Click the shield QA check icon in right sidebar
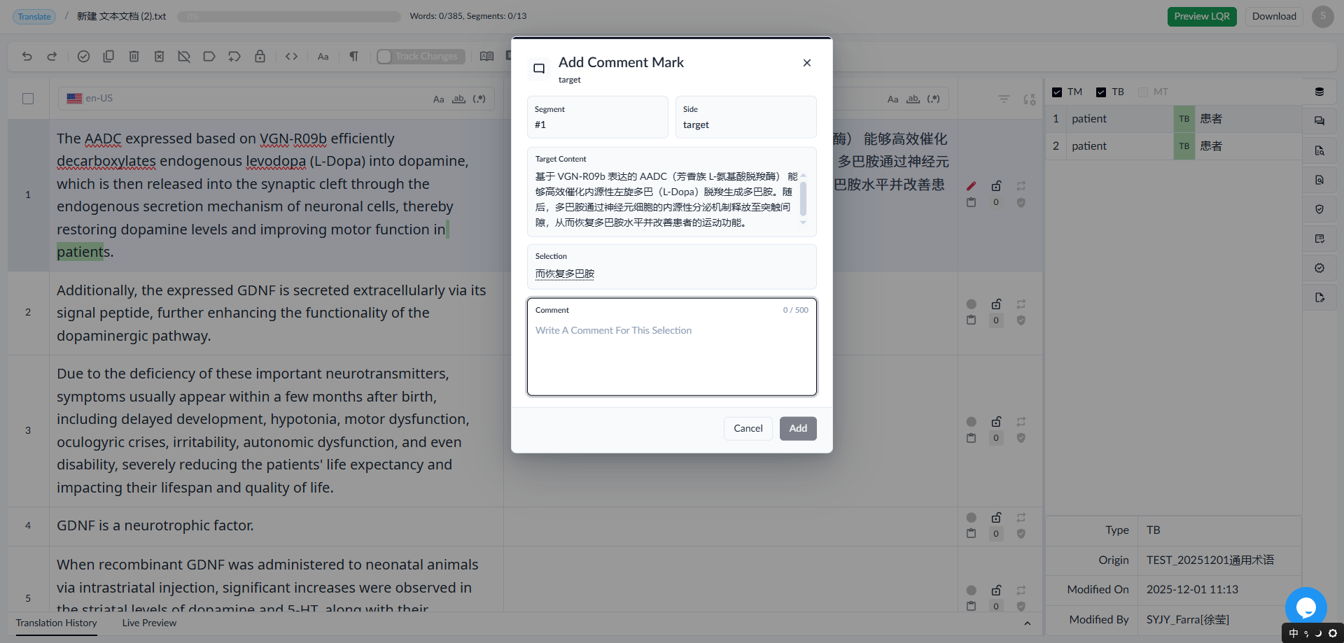 coord(1319,209)
